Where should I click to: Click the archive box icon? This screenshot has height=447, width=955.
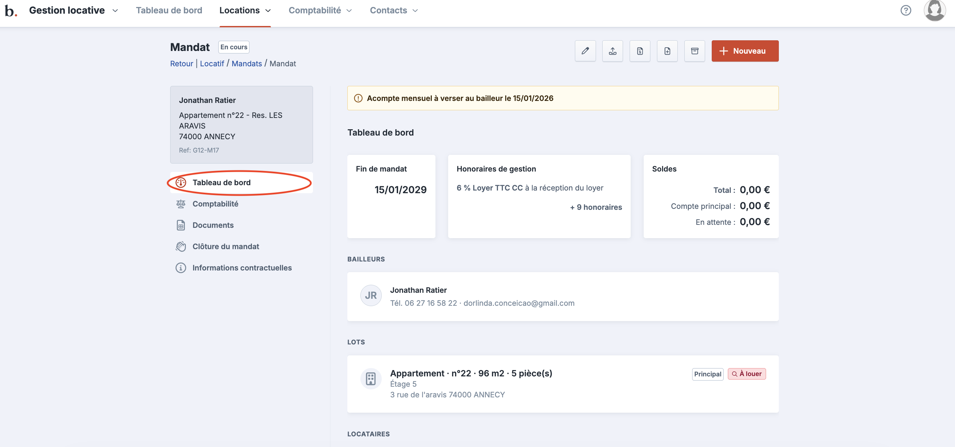pos(694,51)
